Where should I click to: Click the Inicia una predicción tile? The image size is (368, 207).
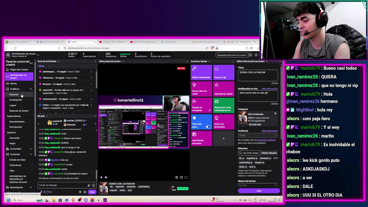pos(224,122)
